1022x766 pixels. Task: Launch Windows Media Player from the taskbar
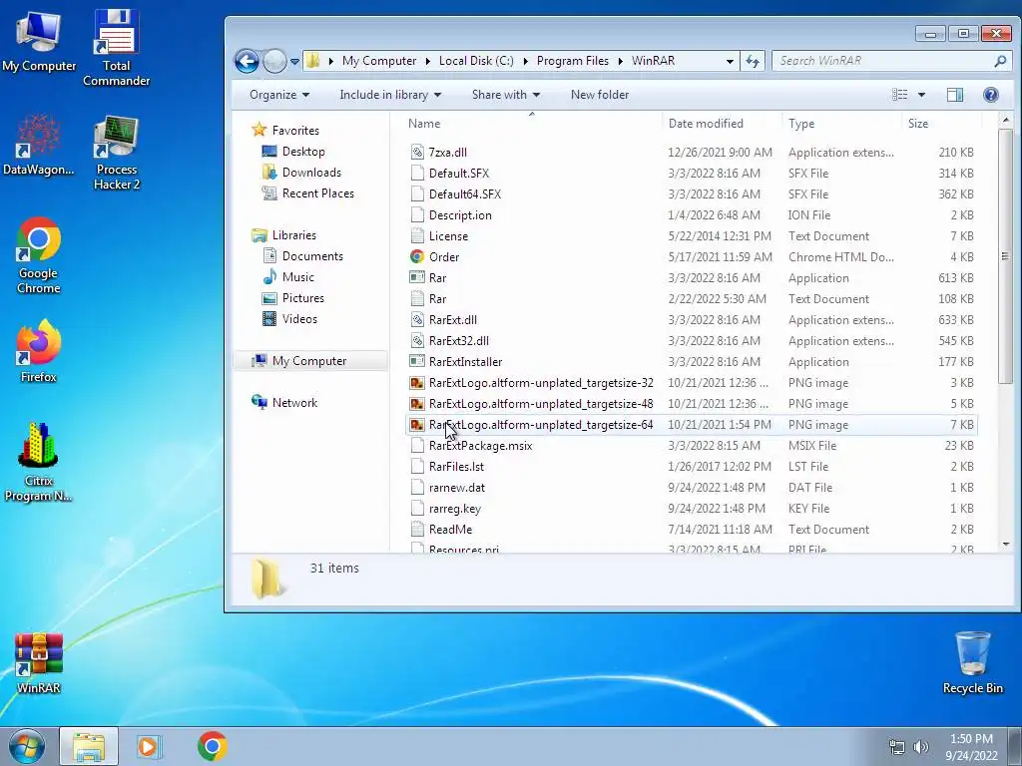pos(149,746)
